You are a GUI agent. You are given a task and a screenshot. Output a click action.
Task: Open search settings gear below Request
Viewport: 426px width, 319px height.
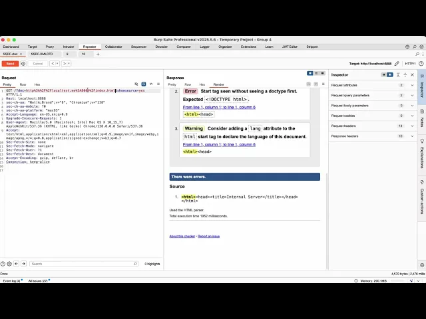click(x=9, y=264)
